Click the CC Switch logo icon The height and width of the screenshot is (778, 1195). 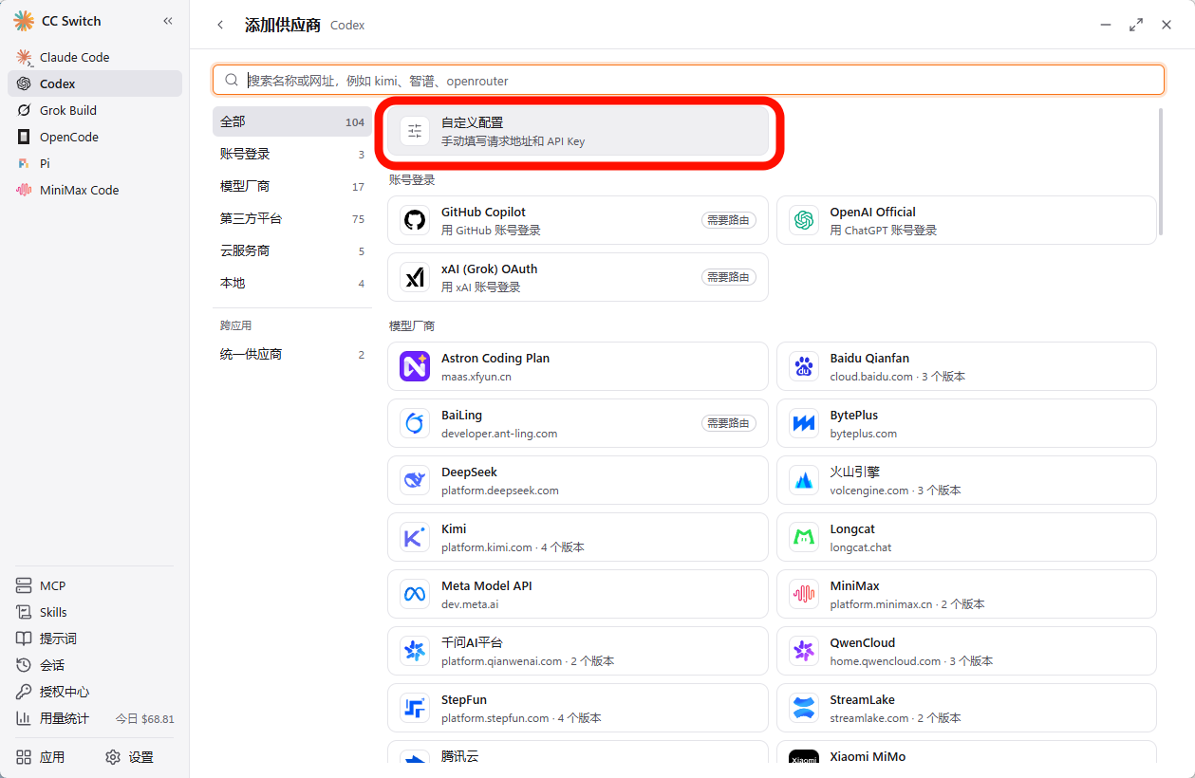(x=24, y=21)
